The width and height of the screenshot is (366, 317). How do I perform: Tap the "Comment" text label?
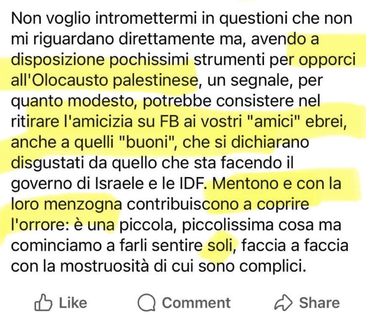click(x=196, y=303)
